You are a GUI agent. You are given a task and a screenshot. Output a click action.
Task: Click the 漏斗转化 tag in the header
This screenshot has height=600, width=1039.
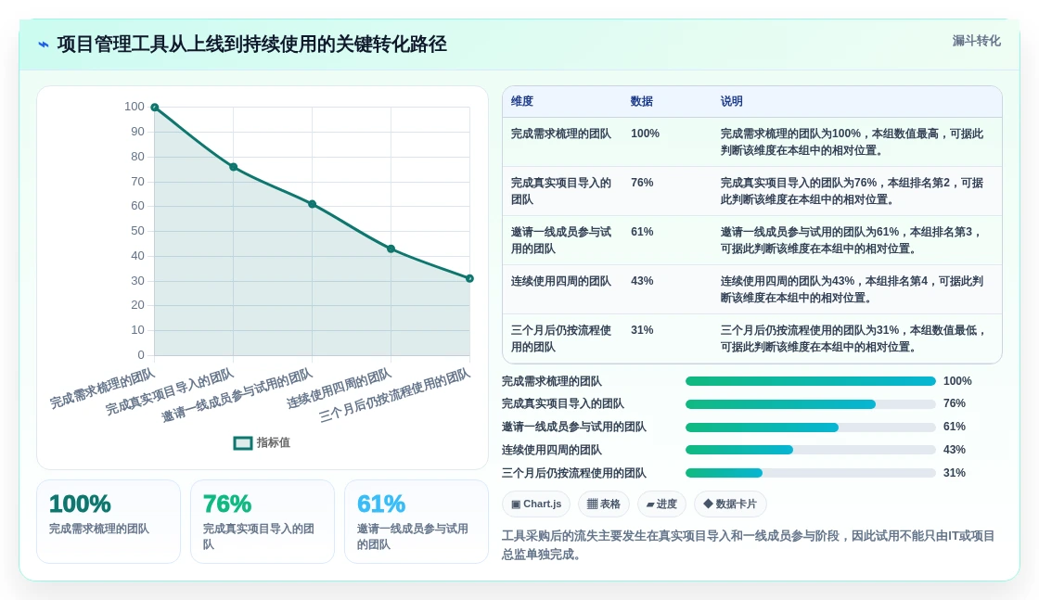click(x=976, y=41)
